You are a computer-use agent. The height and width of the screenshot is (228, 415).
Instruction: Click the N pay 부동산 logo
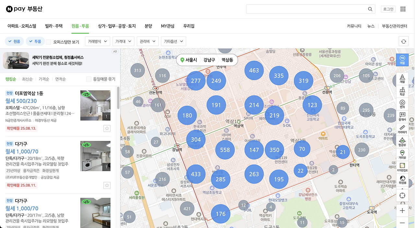24,9
